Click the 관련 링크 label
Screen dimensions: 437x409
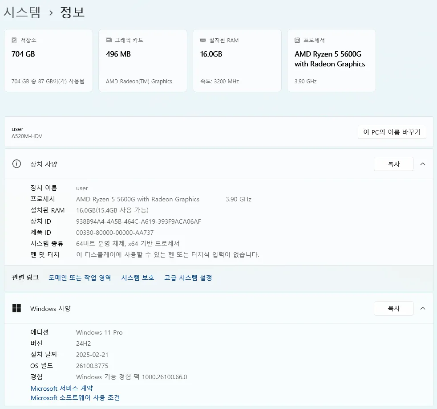[25, 277]
